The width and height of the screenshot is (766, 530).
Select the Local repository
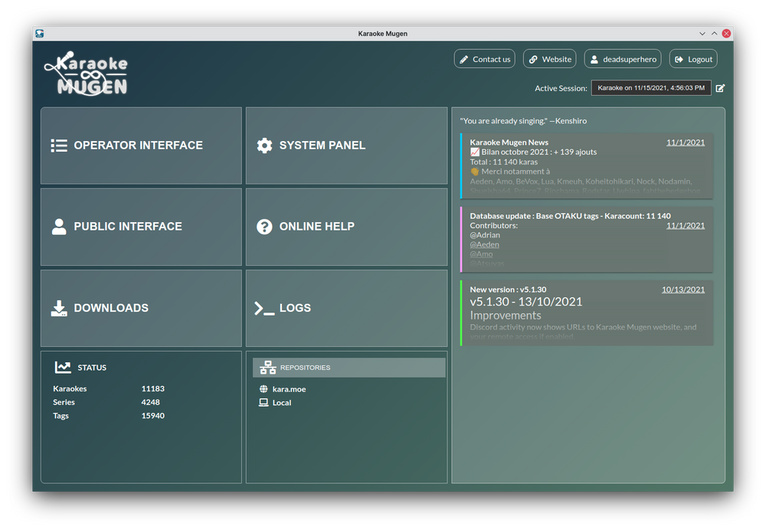pyautogui.click(x=282, y=403)
